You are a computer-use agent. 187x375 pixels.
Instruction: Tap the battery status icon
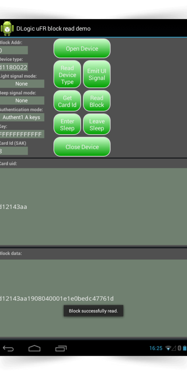[185, 348]
